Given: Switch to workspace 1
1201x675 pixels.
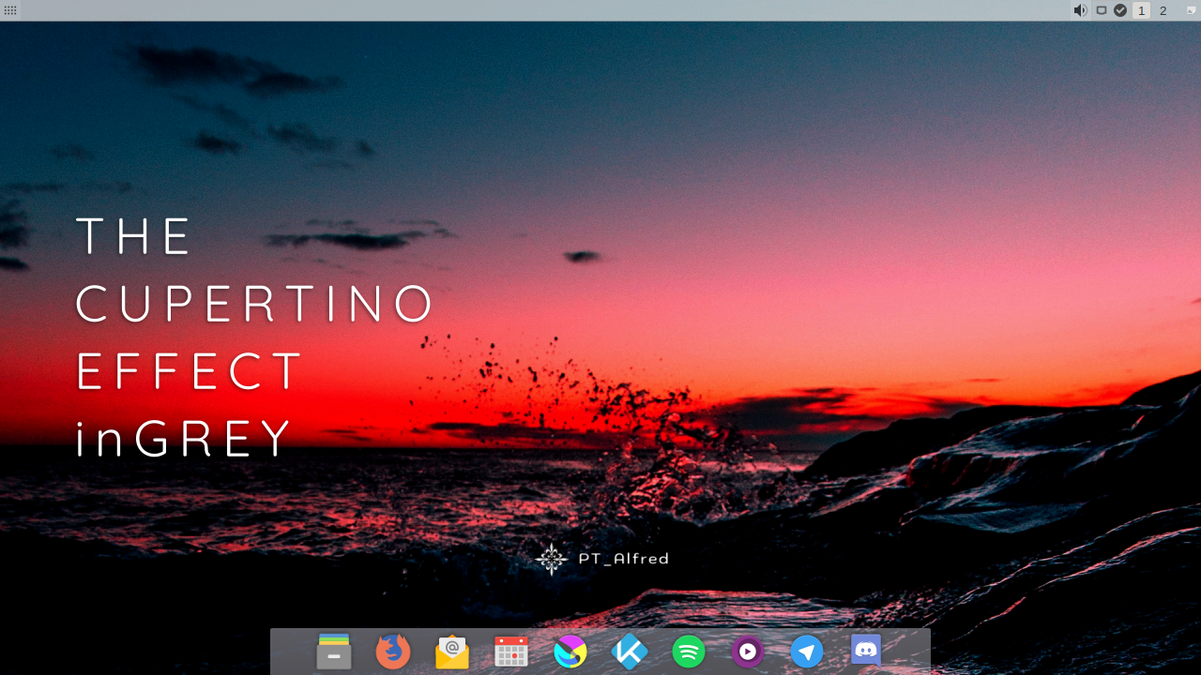Looking at the screenshot, I should (1141, 10).
